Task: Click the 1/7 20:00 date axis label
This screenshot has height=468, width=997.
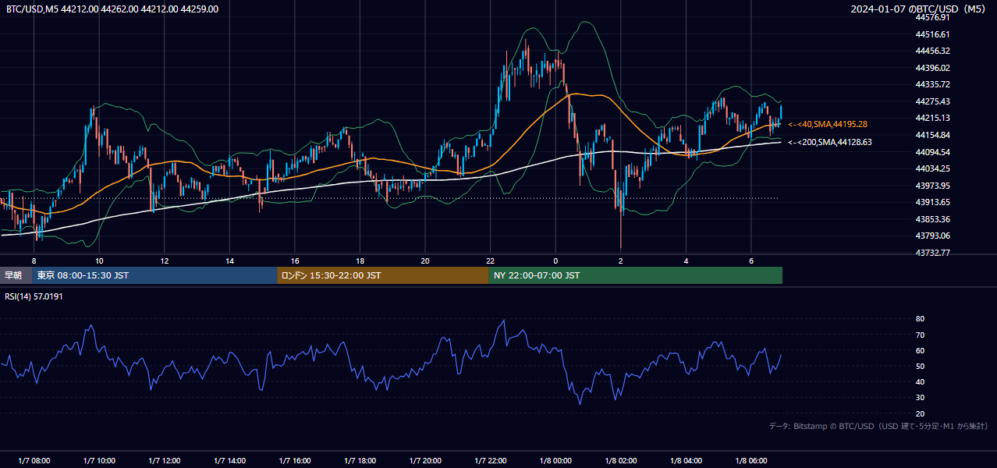Action: (x=425, y=461)
